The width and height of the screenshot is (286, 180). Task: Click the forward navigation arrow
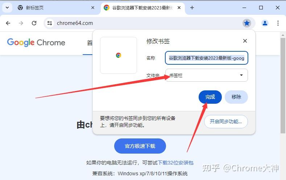[21, 23]
